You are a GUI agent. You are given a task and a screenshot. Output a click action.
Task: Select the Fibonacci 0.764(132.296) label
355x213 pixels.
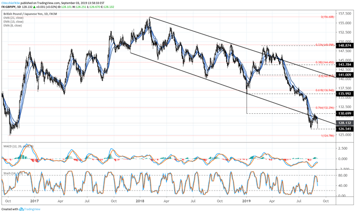[x=325, y=108]
